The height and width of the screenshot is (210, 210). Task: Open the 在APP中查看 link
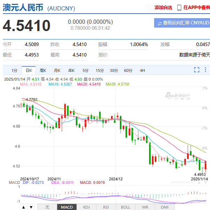coord(196,7)
